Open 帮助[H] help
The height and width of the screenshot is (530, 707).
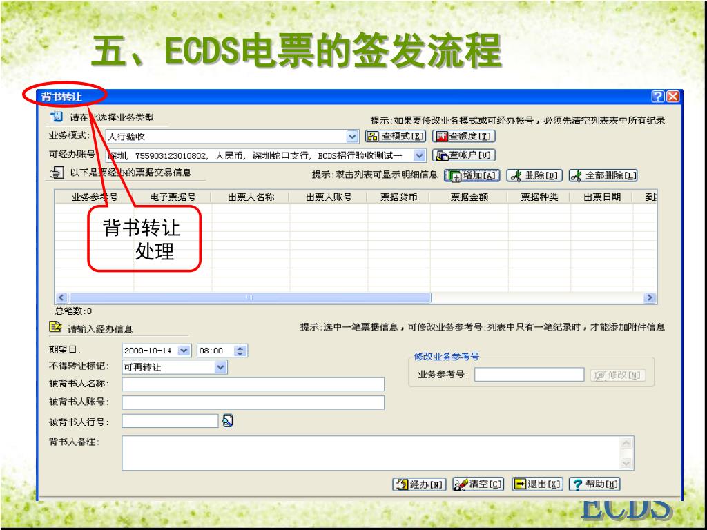(594, 484)
